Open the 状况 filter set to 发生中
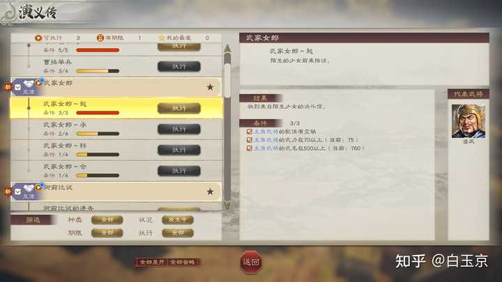Screen dimensions: 502x282 [178, 219]
